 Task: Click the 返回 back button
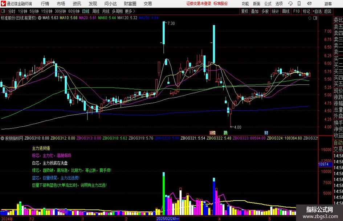[327, 11]
